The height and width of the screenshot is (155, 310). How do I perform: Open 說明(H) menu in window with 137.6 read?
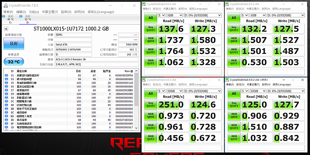(183, 9)
